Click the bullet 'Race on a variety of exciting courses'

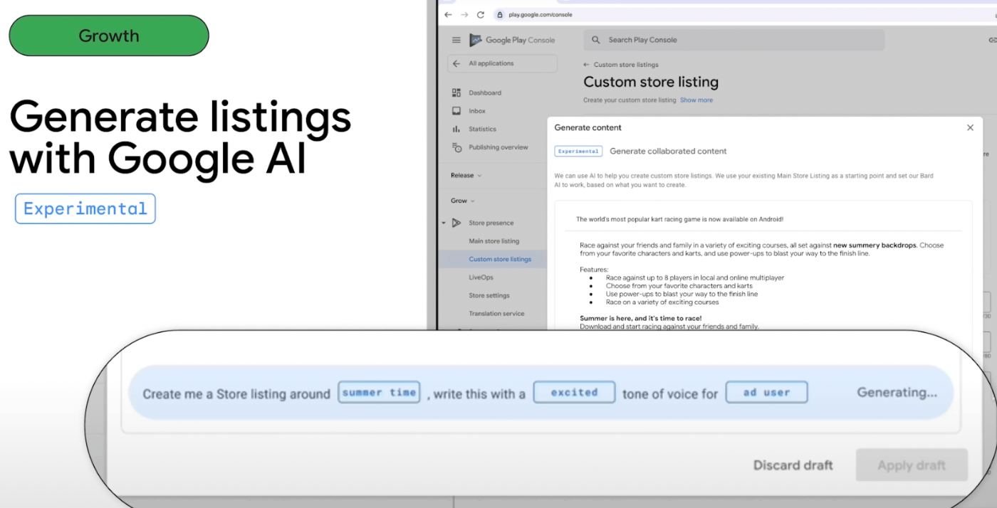click(x=662, y=302)
